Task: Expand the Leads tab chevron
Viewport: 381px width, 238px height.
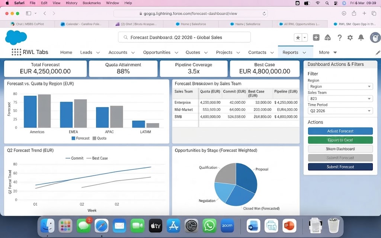Action: pyautogui.click(x=98, y=52)
